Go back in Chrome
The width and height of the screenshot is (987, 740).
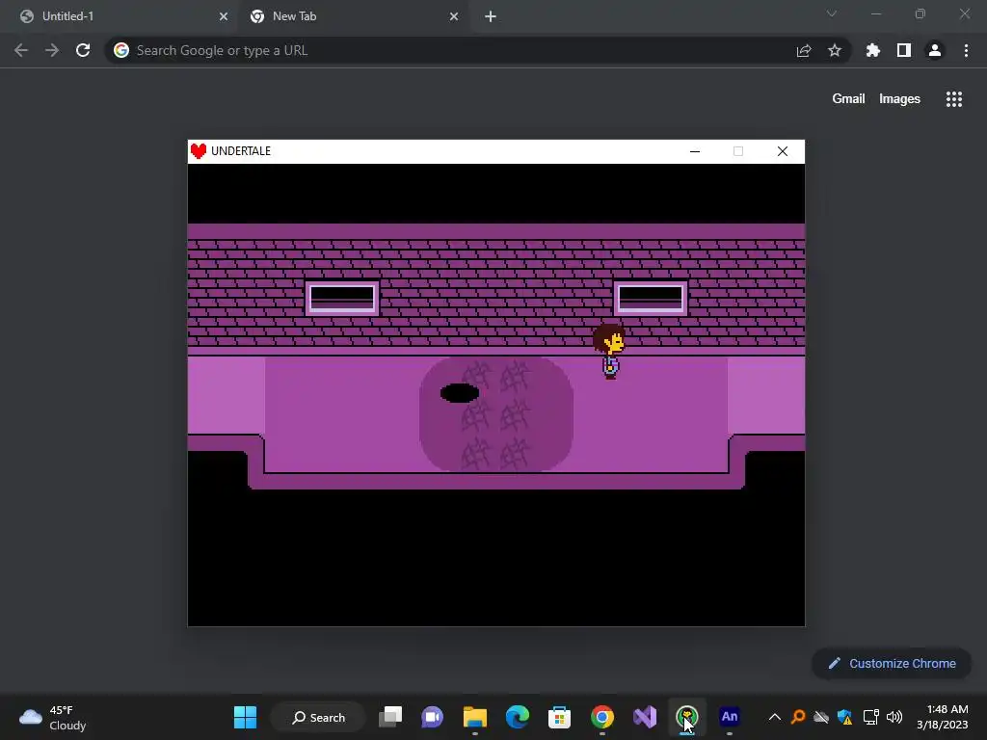tap(21, 50)
